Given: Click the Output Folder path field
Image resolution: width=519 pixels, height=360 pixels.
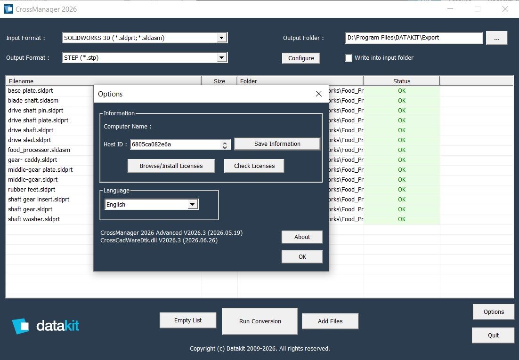Looking at the screenshot, I should 414,38.
